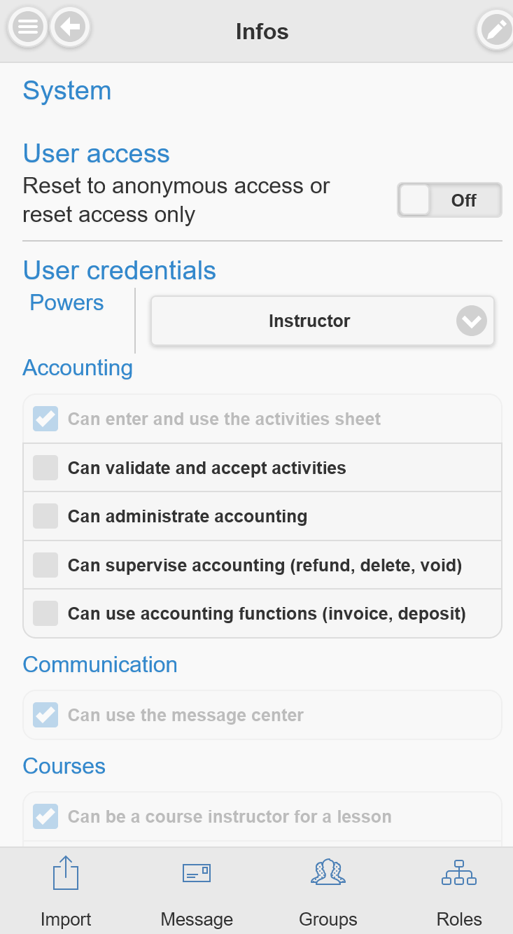Click the Import upload icon
The height and width of the screenshot is (934, 513).
pyautogui.click(x=66, y=874)
